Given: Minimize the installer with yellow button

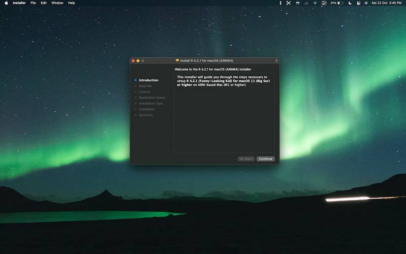Looking at the screenshot, I should coord(138,61).
